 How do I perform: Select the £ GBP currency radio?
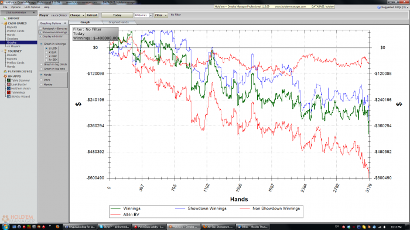(46, 56)
